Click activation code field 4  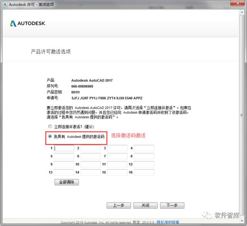[144, 148]
